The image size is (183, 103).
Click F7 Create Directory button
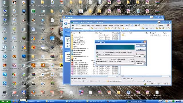(x=114, y=81)
